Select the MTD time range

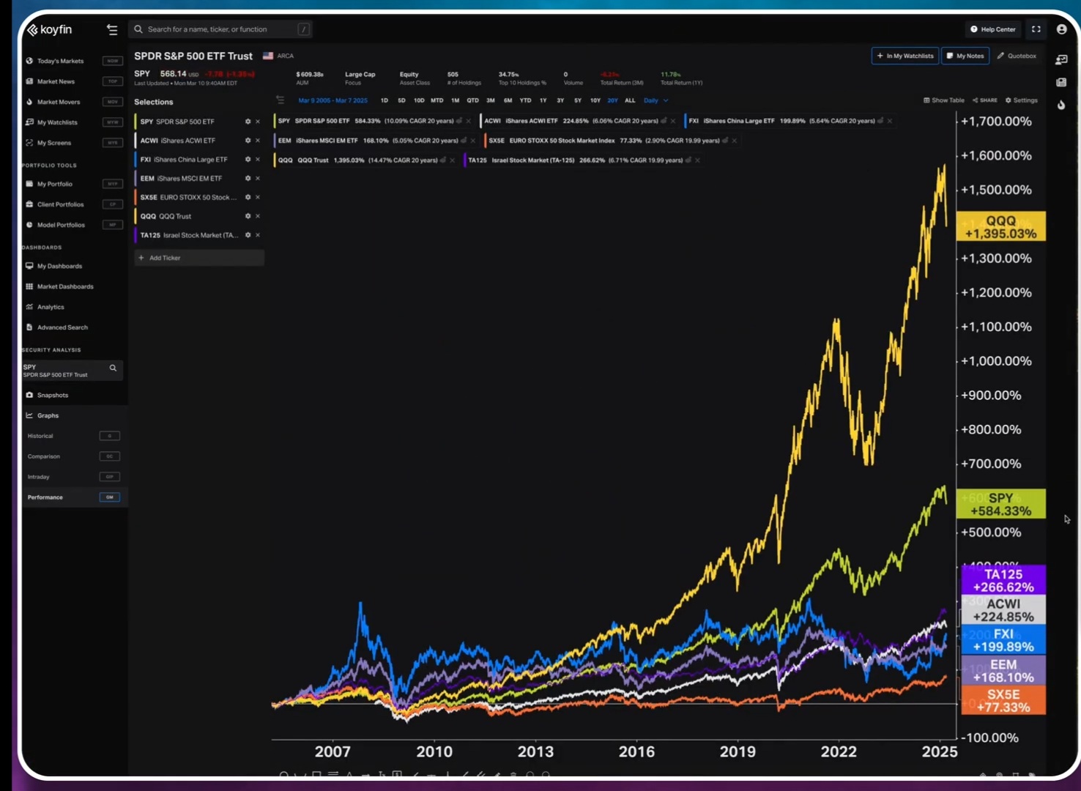(437, 100)
